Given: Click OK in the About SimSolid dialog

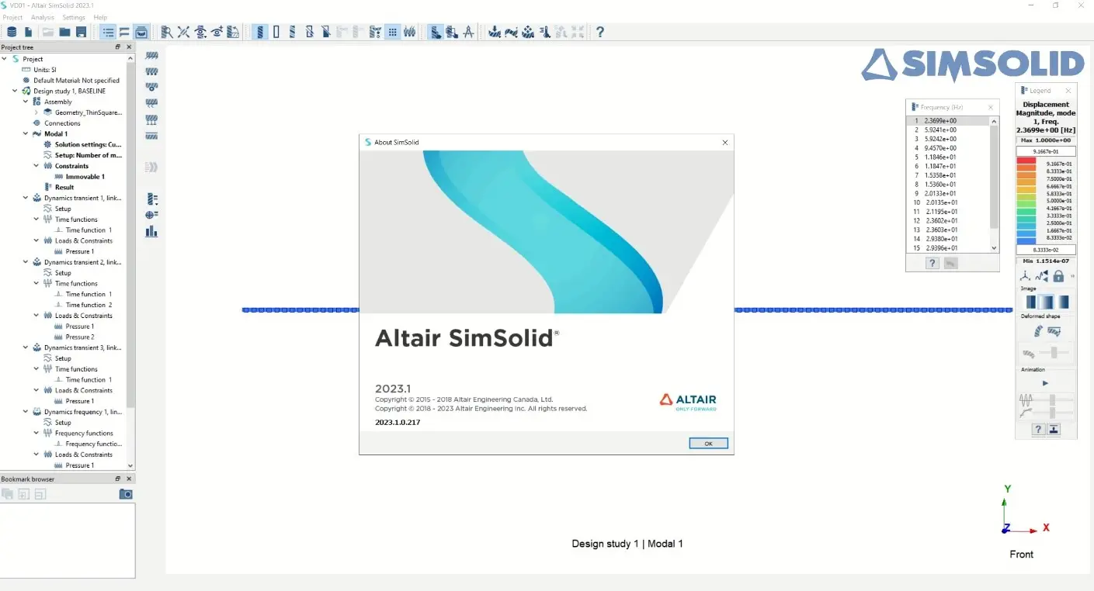Looking at the screenshot, I should click(x=708, y=444).
